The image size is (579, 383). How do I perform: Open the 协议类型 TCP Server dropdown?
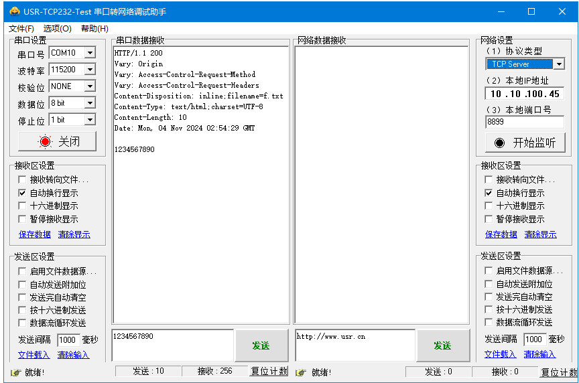(559, 64)
